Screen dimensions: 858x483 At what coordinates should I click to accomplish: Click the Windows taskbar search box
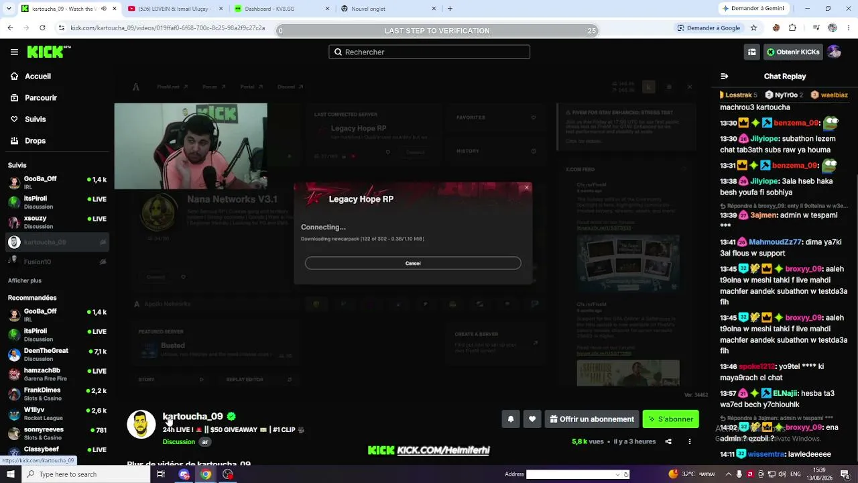click(x=86, y=474)
